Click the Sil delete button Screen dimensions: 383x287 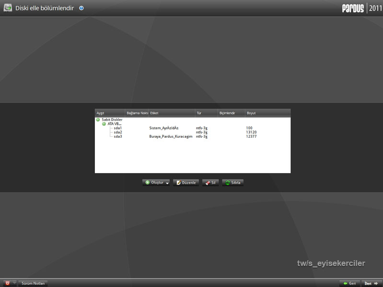point(210,183)
